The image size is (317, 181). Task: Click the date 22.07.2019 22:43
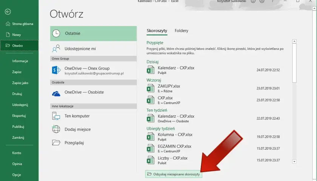[x=268, y=118]
